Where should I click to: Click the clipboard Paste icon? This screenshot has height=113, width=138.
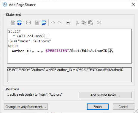click(90, 23)
